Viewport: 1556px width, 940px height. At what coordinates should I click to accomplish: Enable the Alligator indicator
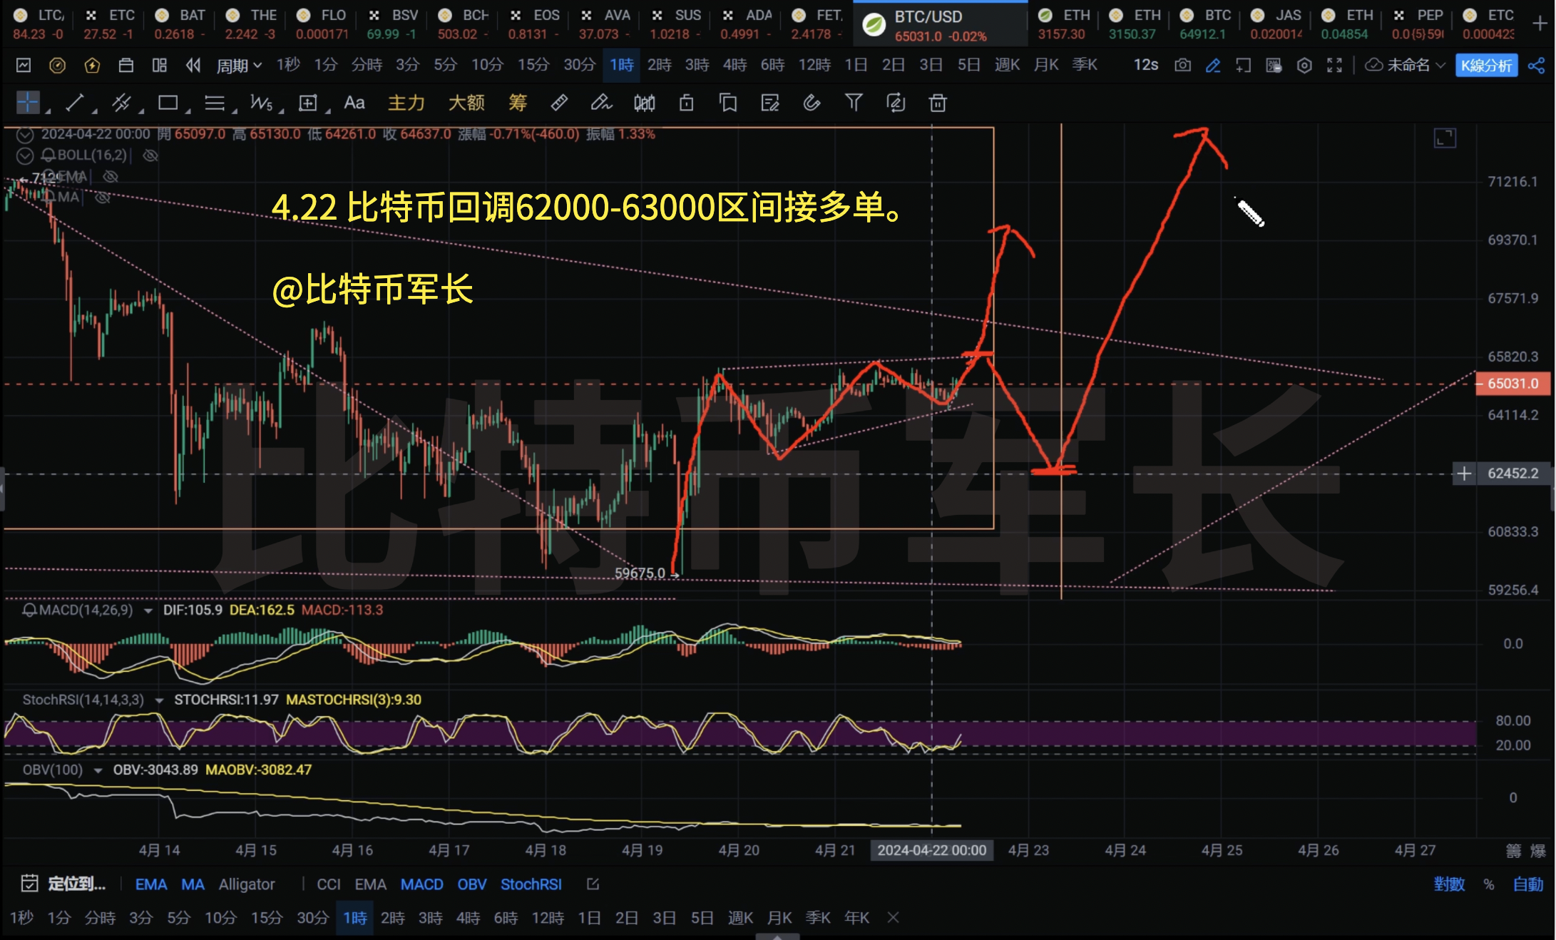[x=247, y=884]
